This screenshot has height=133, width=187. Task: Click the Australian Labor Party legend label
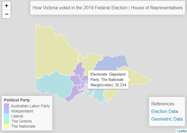(x=30, y=106)
